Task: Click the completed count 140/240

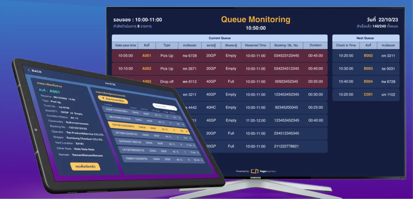Action: (x=379, y=26)
